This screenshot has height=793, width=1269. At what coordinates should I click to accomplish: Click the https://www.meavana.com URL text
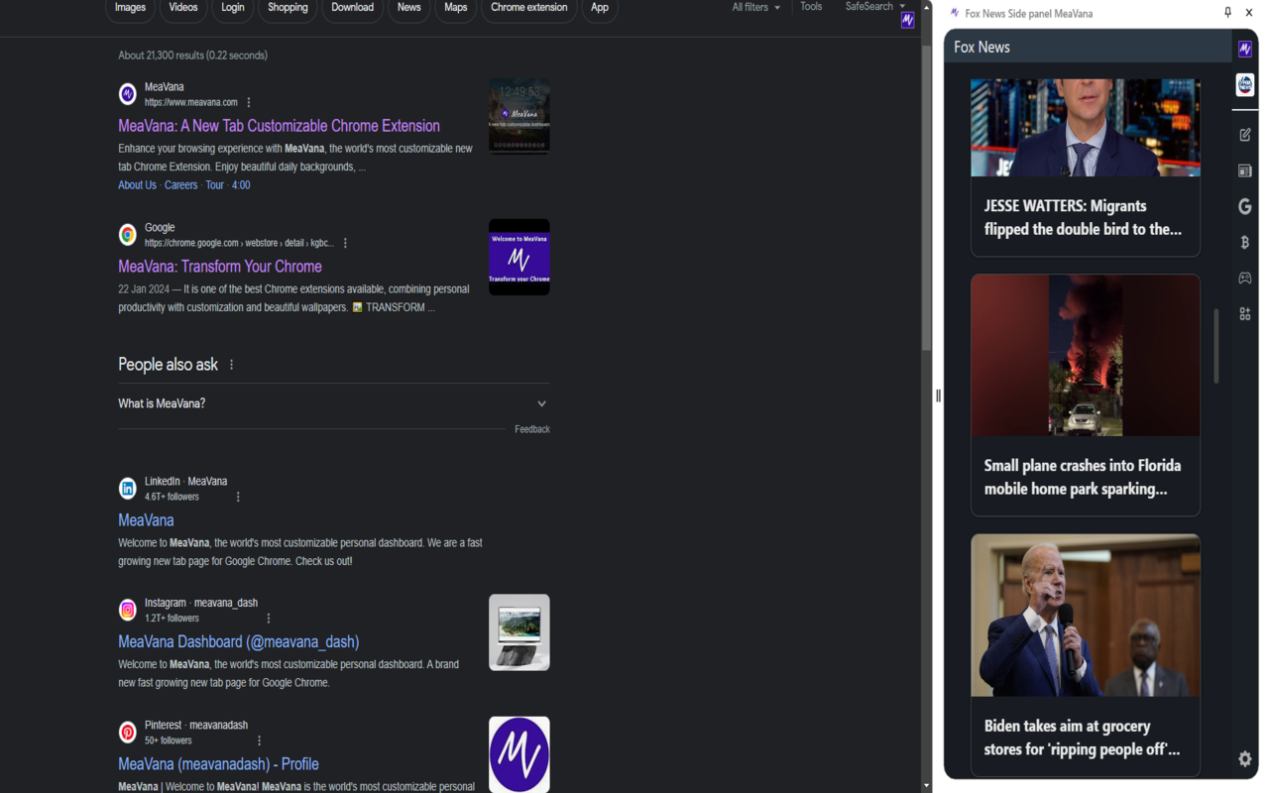click(x=191, y=102)
